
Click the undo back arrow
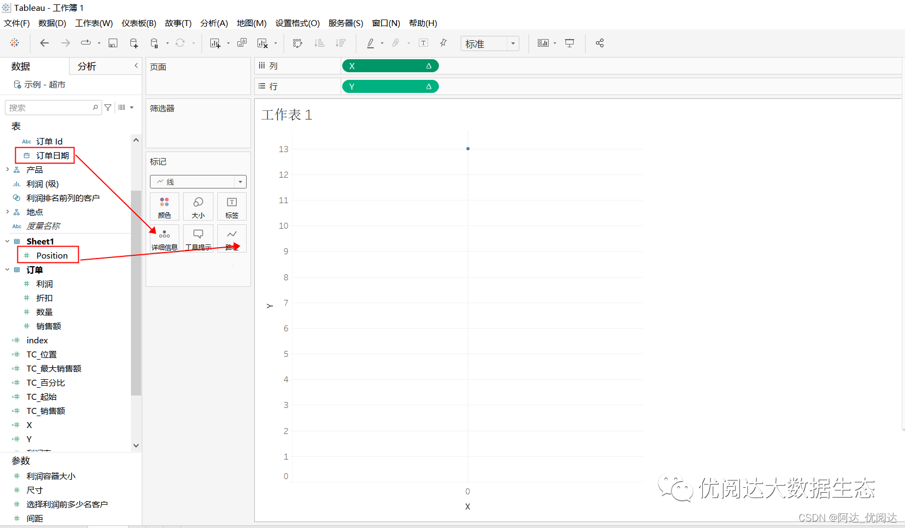point(45,43)
